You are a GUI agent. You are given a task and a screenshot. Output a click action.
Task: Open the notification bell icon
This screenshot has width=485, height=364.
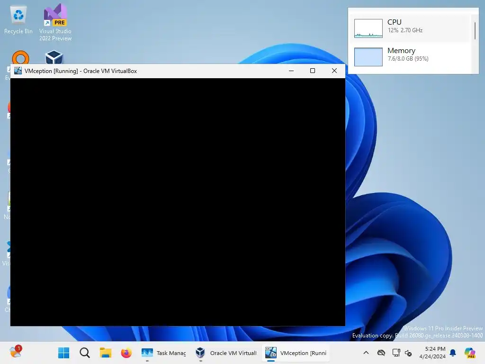453,353
